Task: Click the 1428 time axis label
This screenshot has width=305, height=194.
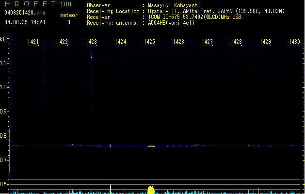Action: [236, 42]
